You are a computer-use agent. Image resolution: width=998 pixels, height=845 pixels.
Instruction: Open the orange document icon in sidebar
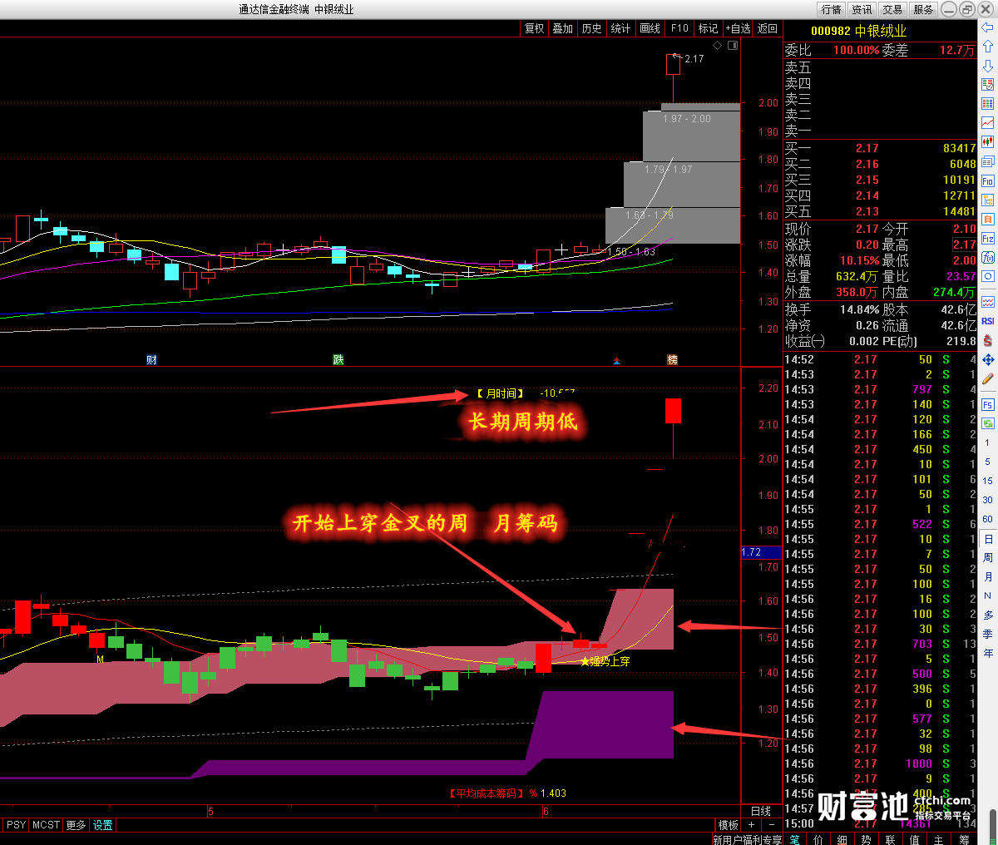tap(988, 219)
